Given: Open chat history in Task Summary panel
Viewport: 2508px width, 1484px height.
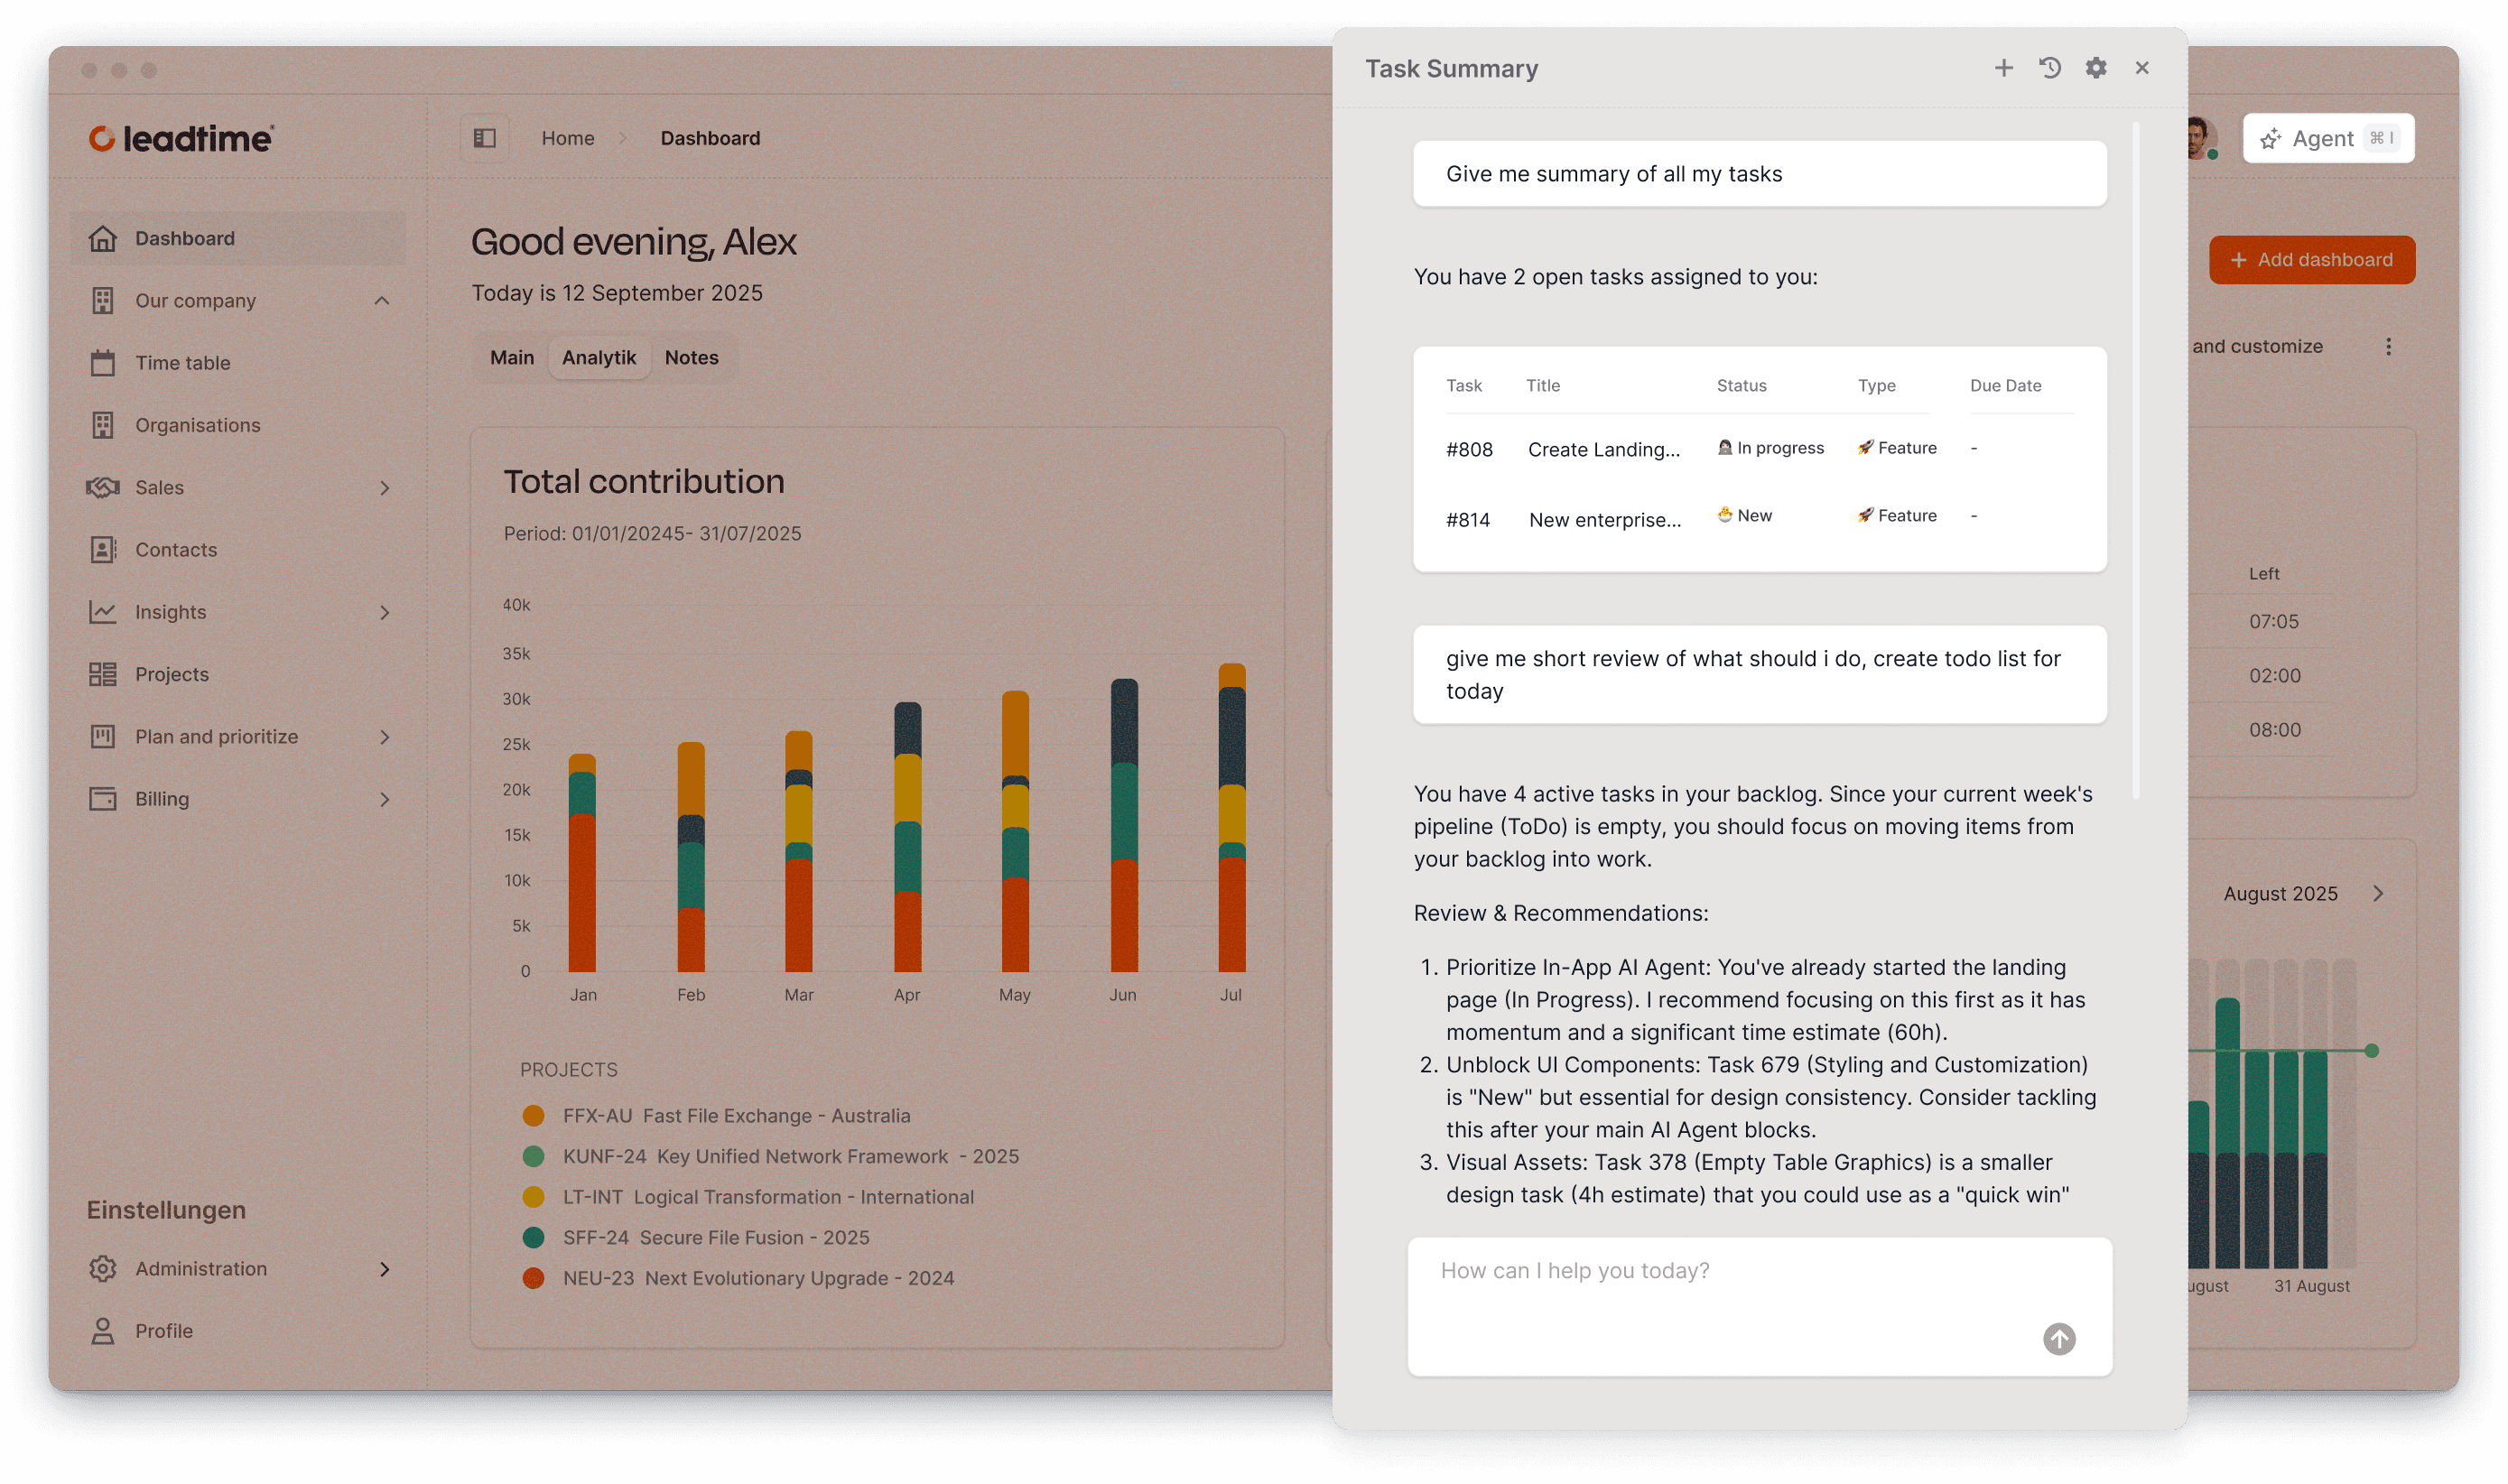Looking at the screenshot, I should click(2049, 68).
